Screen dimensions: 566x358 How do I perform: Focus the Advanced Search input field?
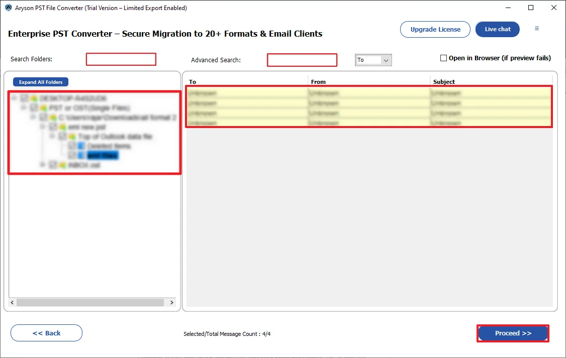tap(302, 60)
